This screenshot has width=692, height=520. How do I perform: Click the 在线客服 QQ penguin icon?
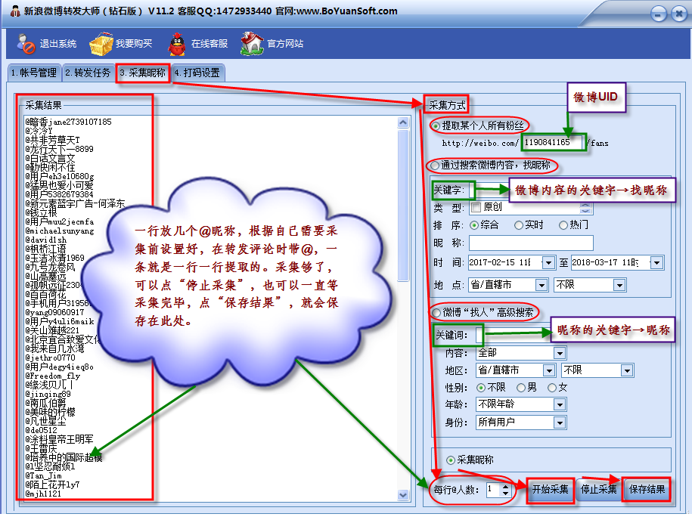coord(177,44)
